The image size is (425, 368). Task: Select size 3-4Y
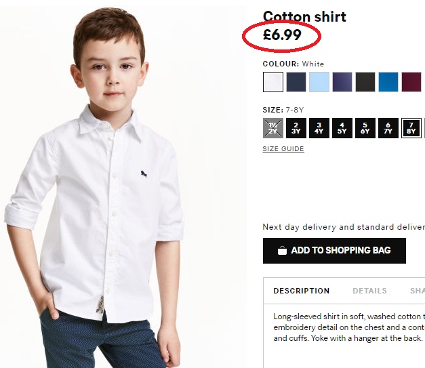[x=319, y=128]
